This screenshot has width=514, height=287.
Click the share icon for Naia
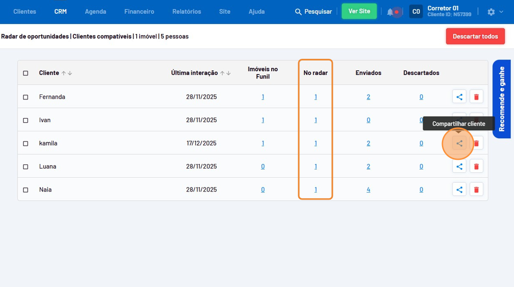pos(459,189)
